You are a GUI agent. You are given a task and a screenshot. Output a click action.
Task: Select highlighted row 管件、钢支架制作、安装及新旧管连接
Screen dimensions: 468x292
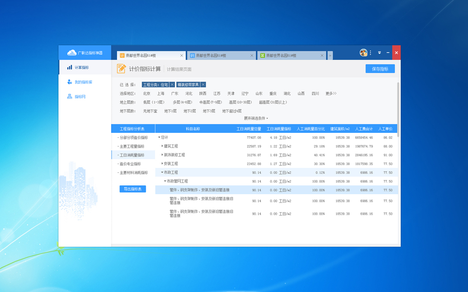(x=276, y=190)
